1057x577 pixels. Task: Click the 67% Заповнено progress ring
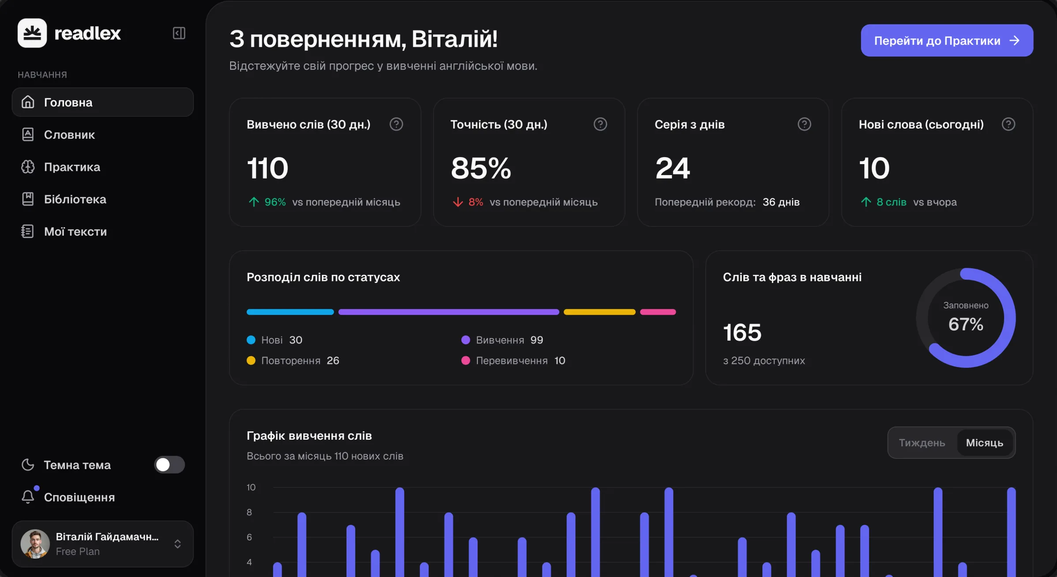point(966,318)
